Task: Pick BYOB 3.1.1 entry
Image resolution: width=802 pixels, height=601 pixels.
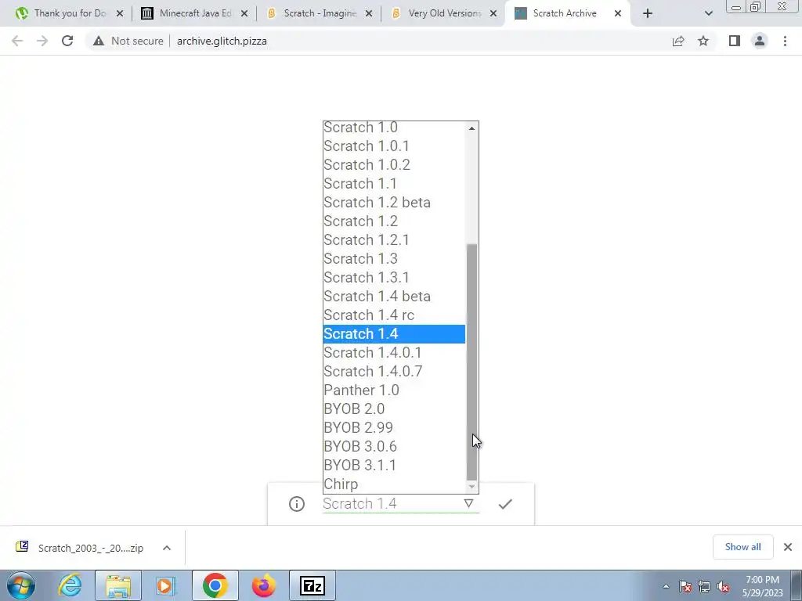Action: pos(395,465)
